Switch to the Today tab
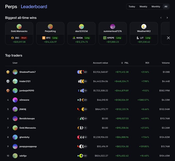Image resolution: width=175 pixels, height=161 pixels. pyautogui.click(x=132, y=7)
